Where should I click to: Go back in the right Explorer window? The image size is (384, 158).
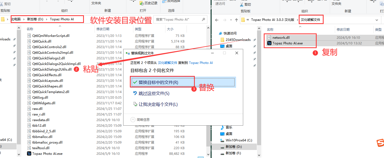[217, 20]
